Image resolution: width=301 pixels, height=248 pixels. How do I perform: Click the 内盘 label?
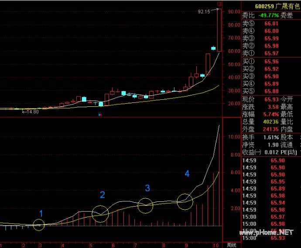[x=287, y=129]
